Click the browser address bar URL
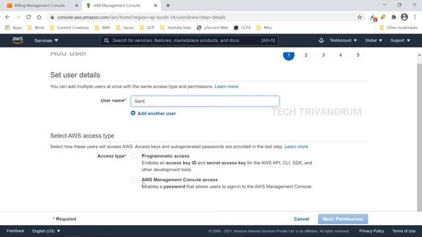 pos(142,17)
